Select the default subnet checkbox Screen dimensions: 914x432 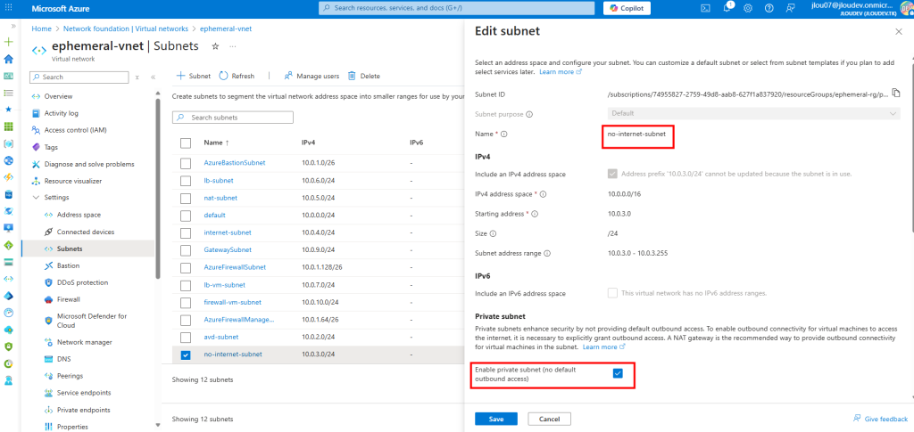click(x=186, y=216)
